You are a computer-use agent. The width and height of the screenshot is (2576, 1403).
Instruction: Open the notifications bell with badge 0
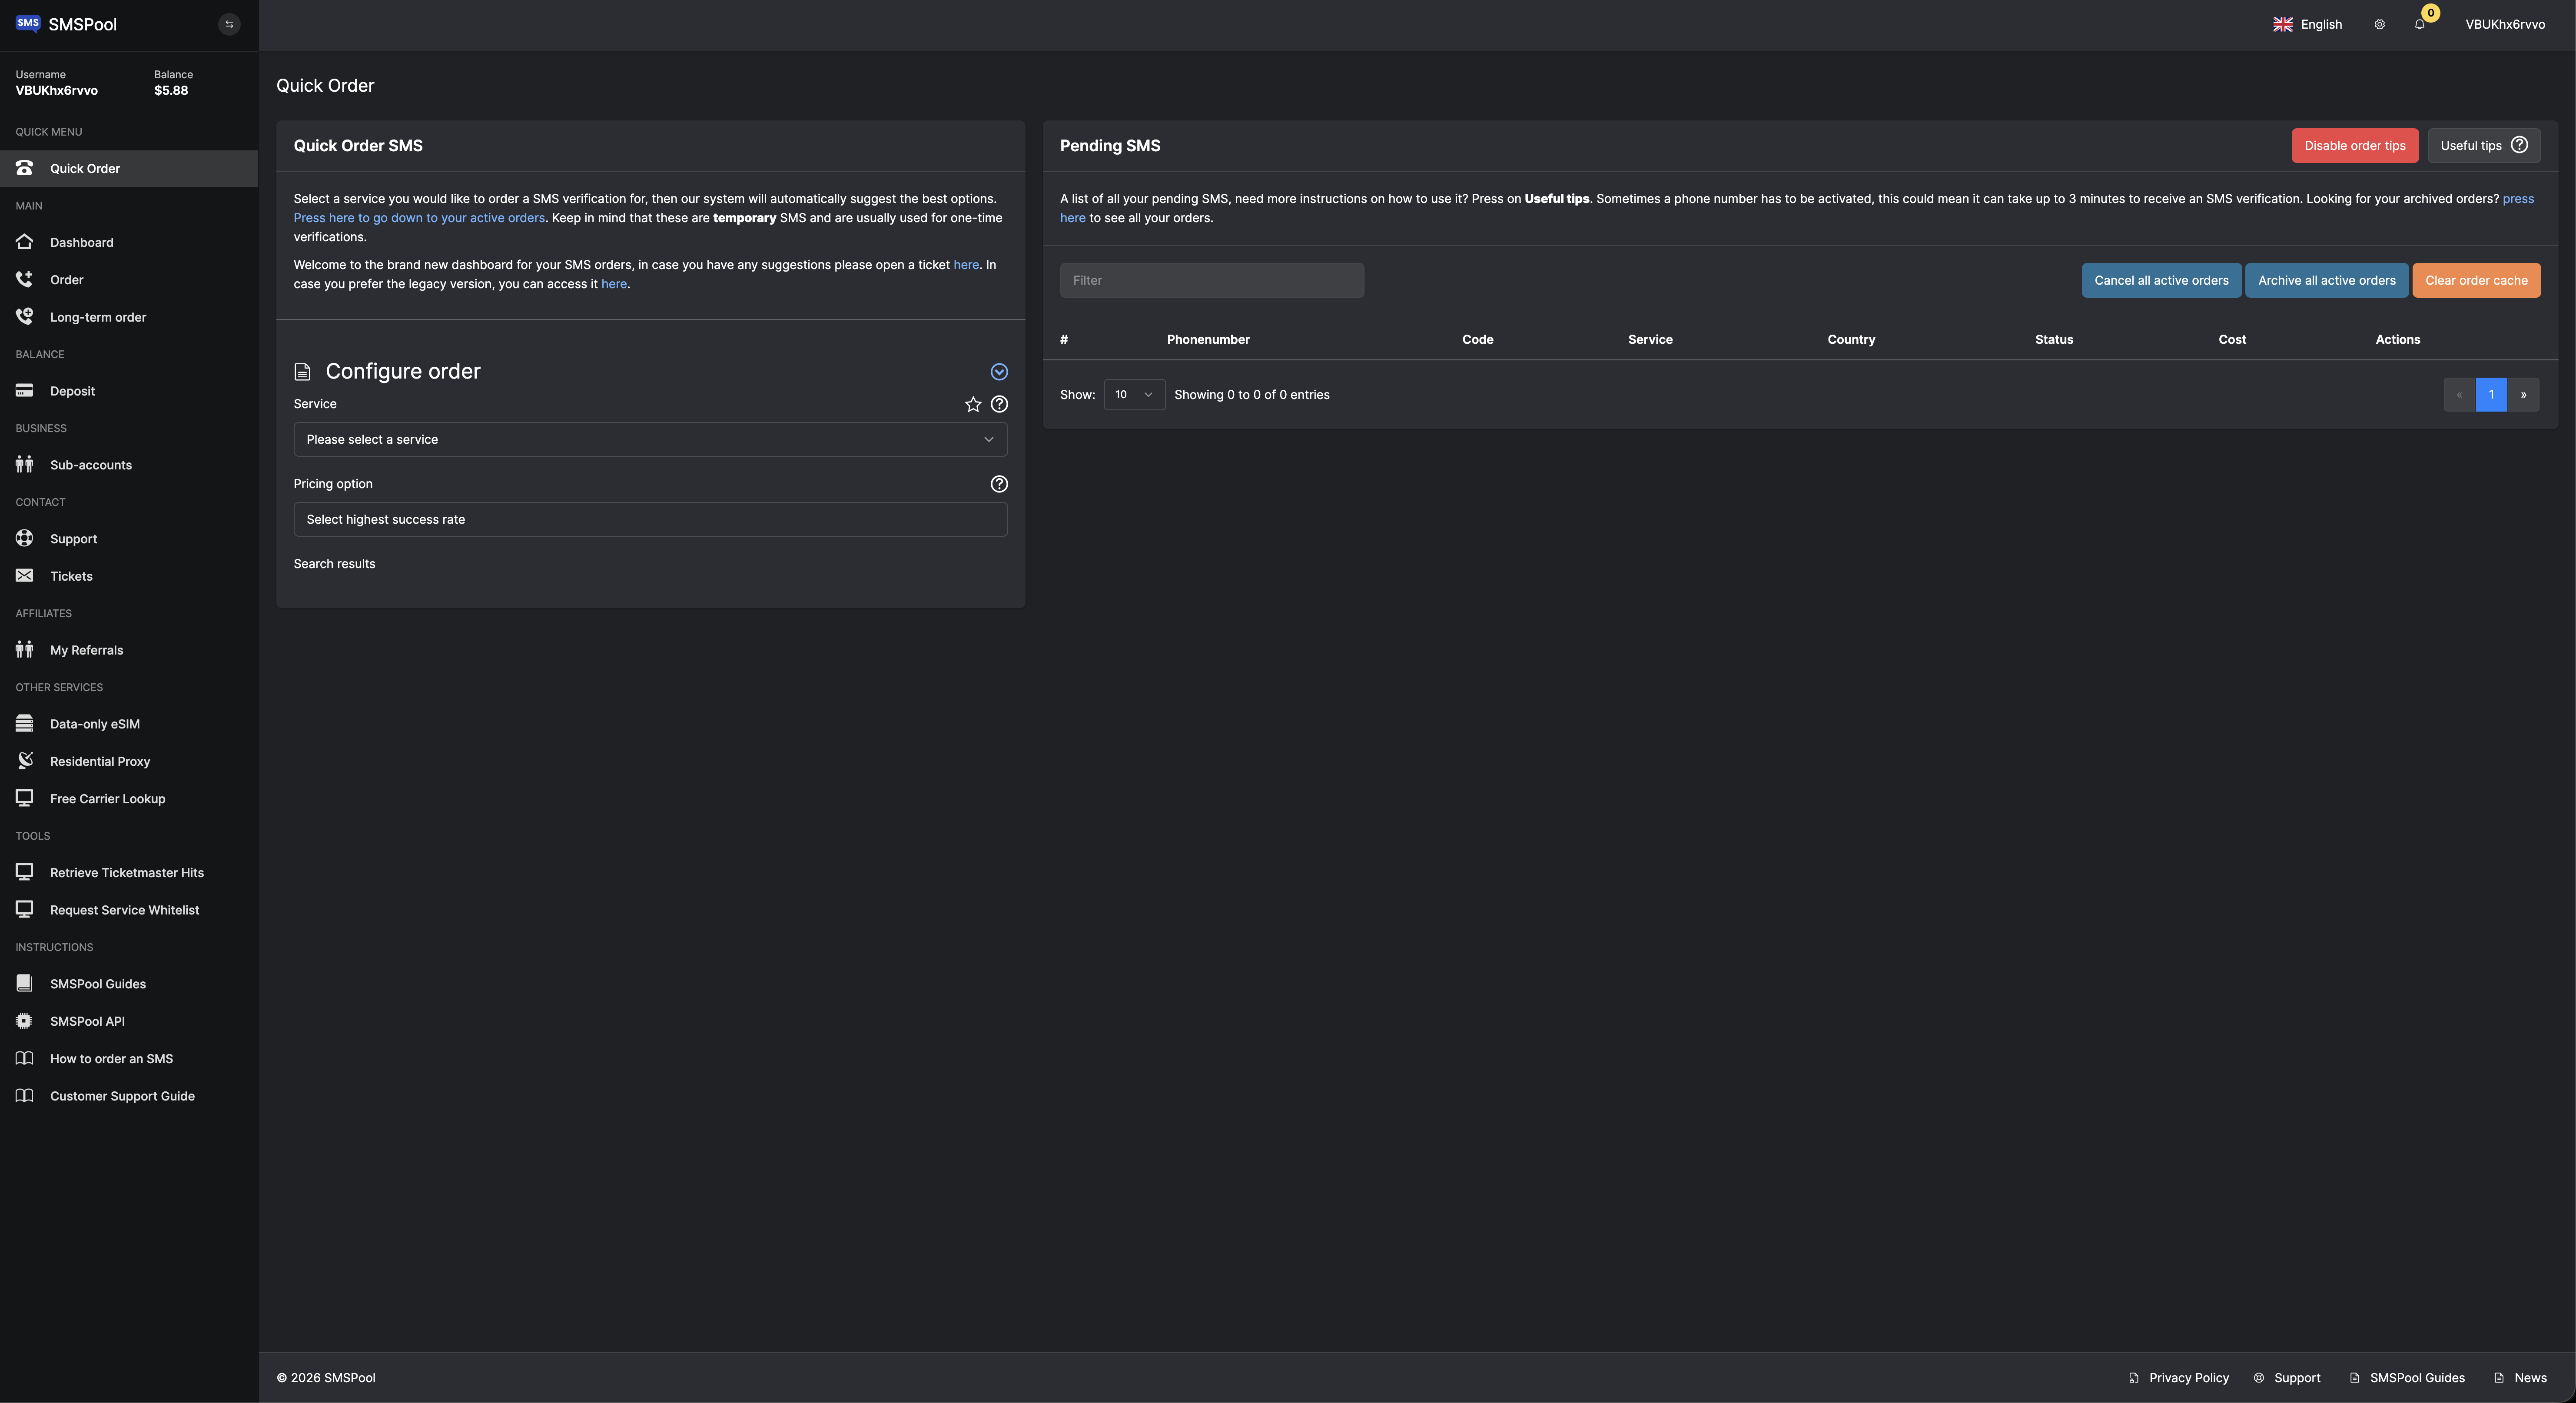[x=2419, y=24]
